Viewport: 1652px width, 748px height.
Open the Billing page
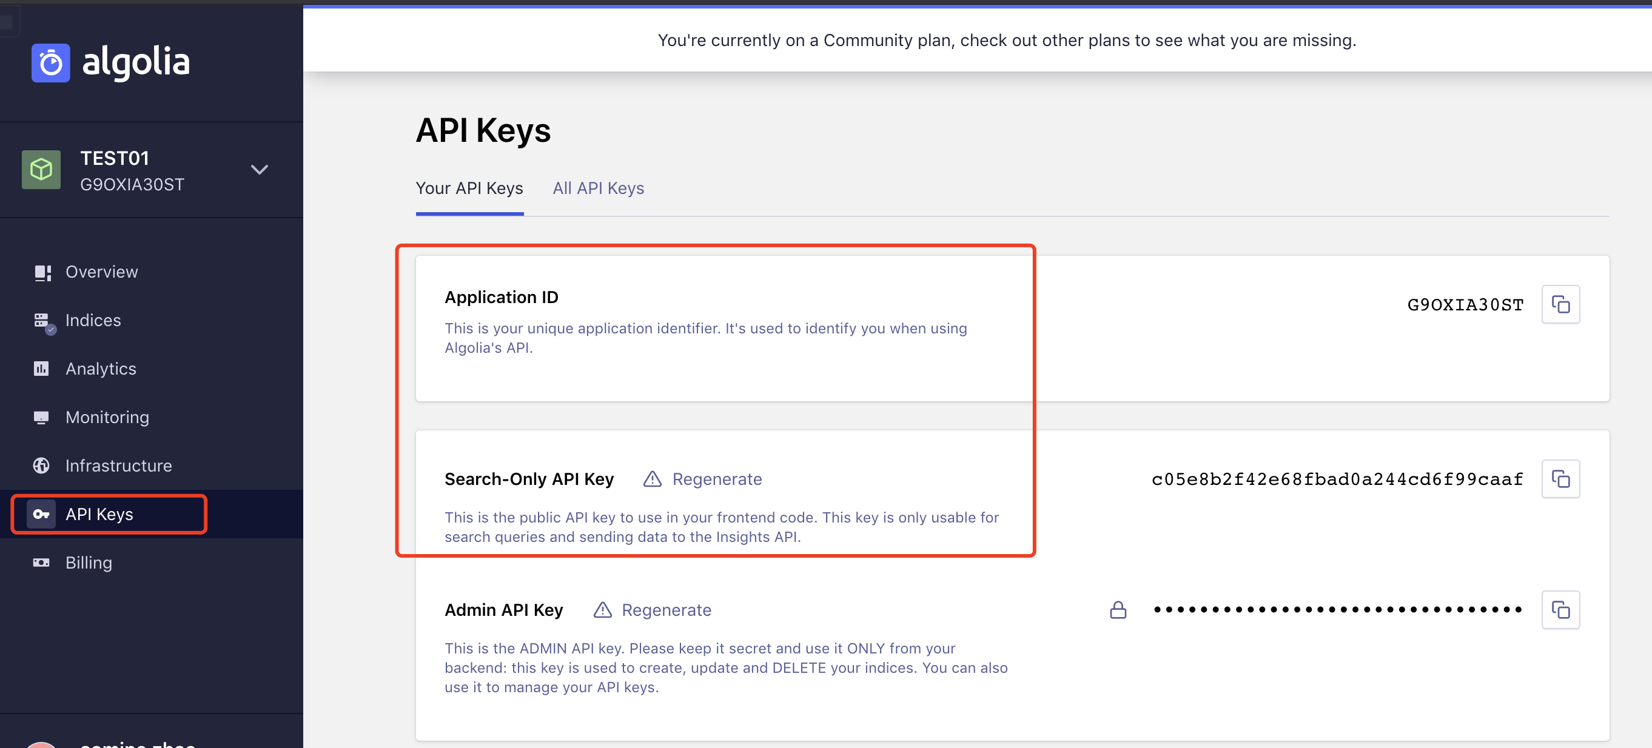pyautogui.click(x=89, y=562)
